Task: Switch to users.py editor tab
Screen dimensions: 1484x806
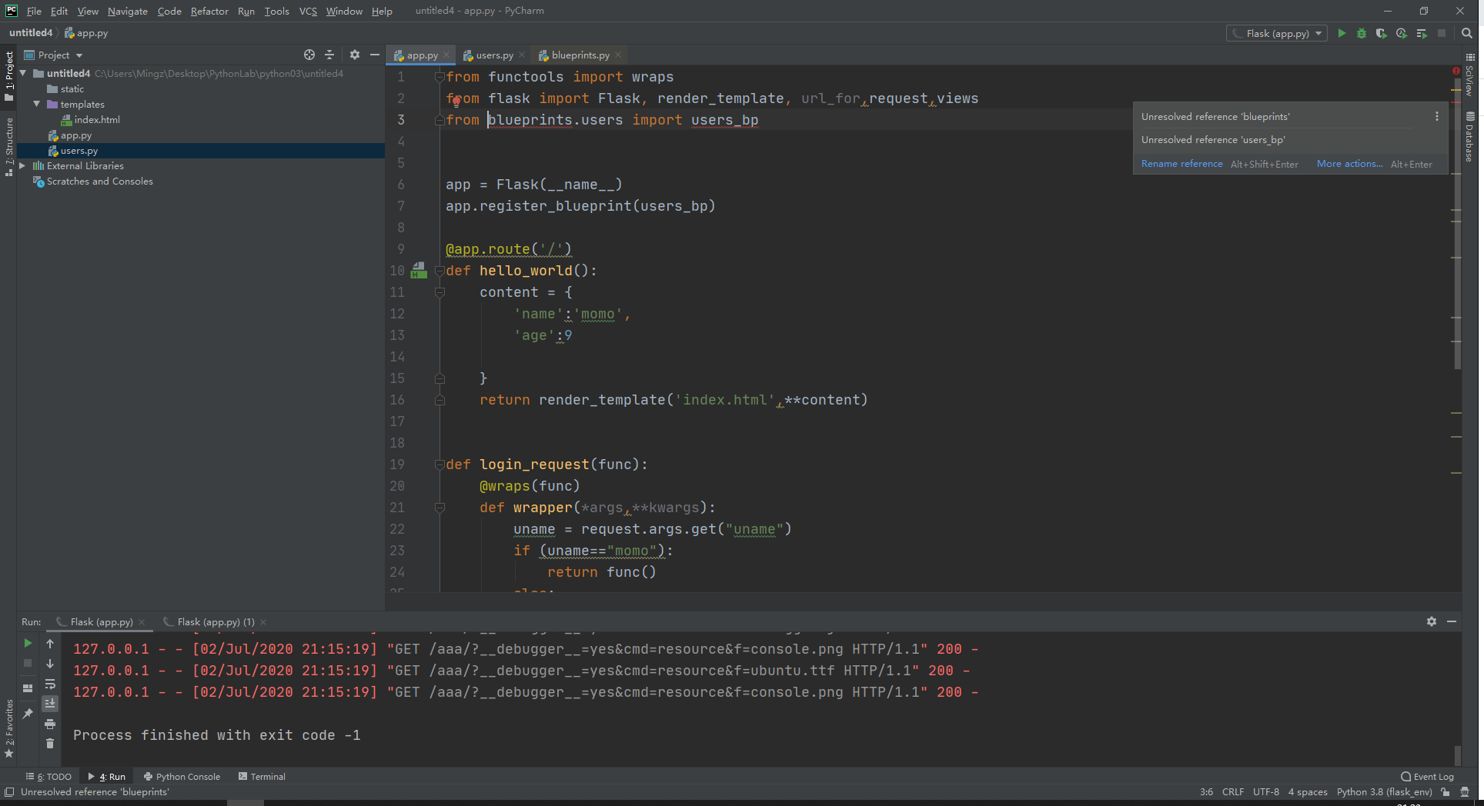Action: pyautogui.click(x=494, y=55)
